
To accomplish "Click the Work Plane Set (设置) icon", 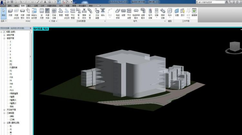I will point(177,13).
